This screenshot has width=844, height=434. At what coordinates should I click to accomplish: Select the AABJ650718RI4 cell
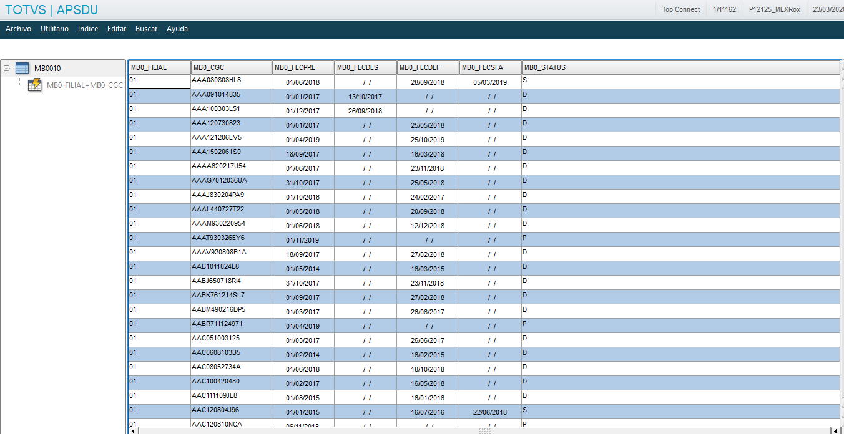pos(231,282)
